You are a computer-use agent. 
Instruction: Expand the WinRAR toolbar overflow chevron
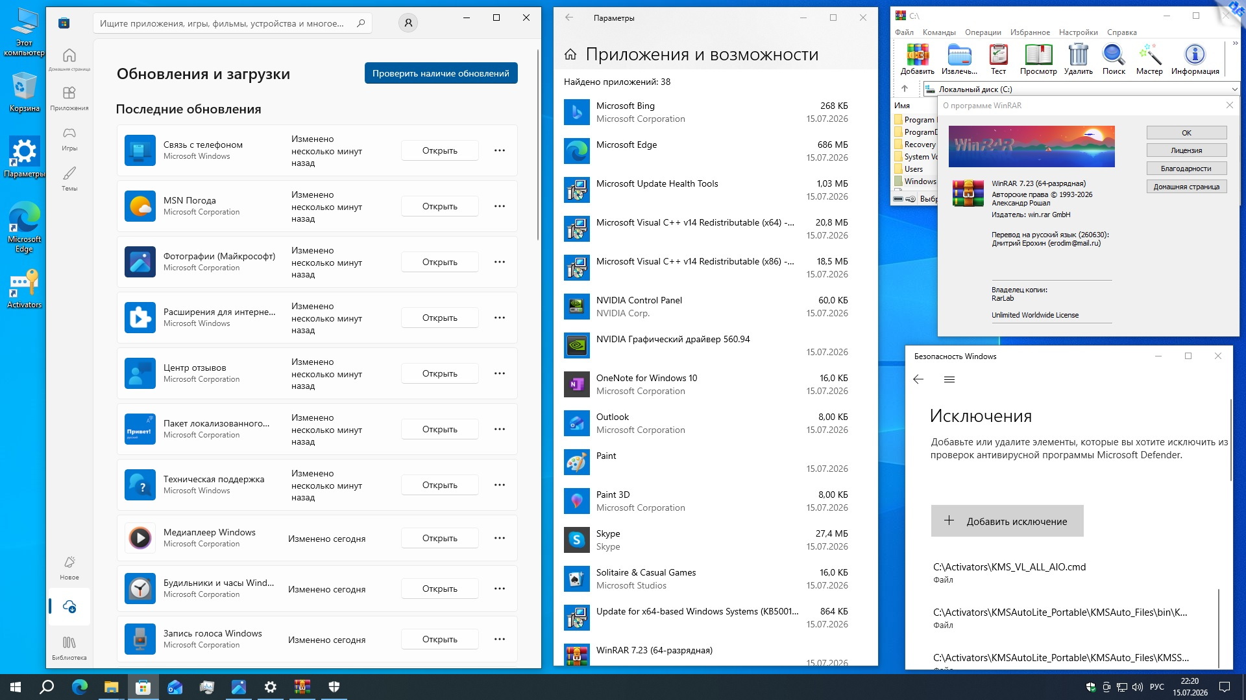click(x=1234, y=44)
